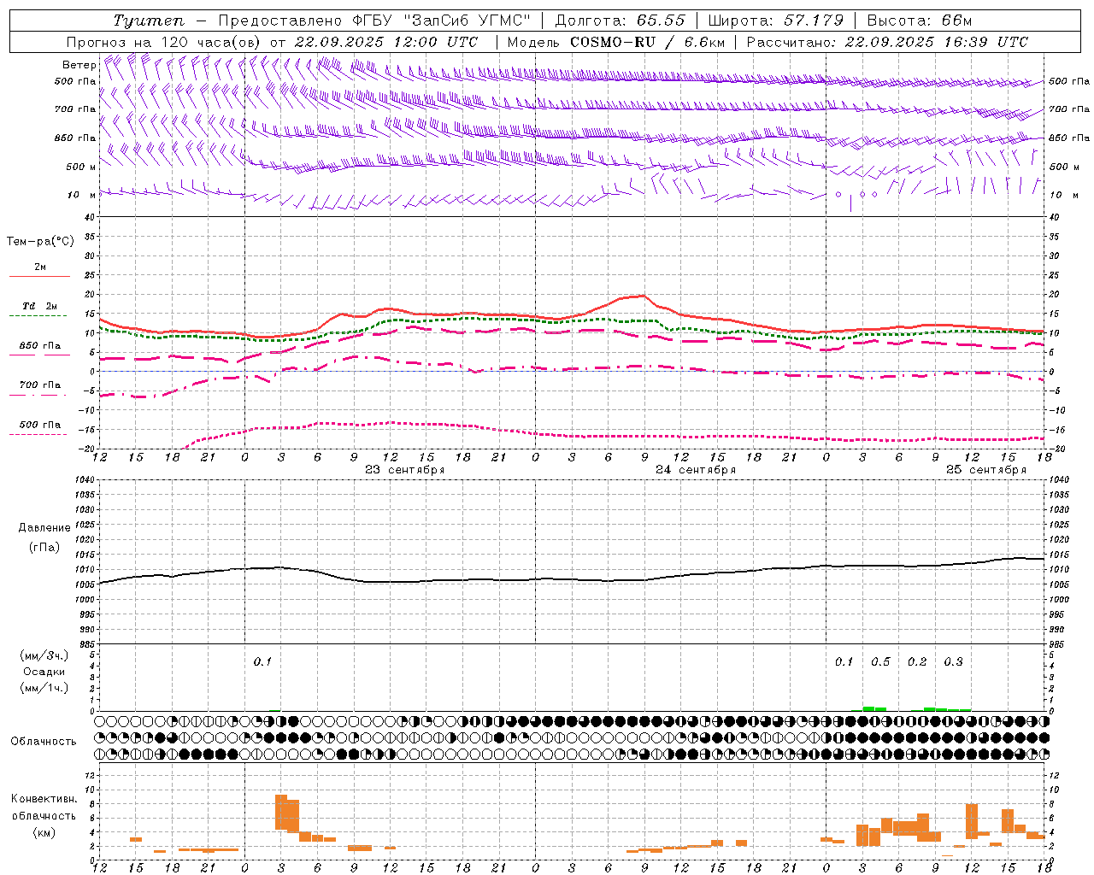This screenshot has width=1094, height=875.
Task: Select the 850 гПа temperature legend entry
Action: 39,346
